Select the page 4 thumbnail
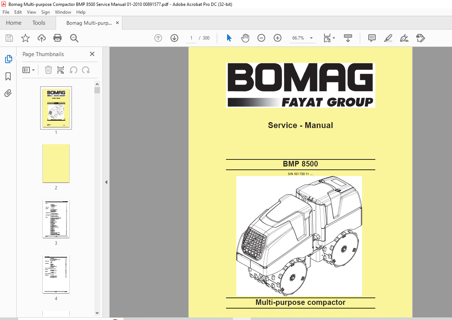 pos(56,274)
